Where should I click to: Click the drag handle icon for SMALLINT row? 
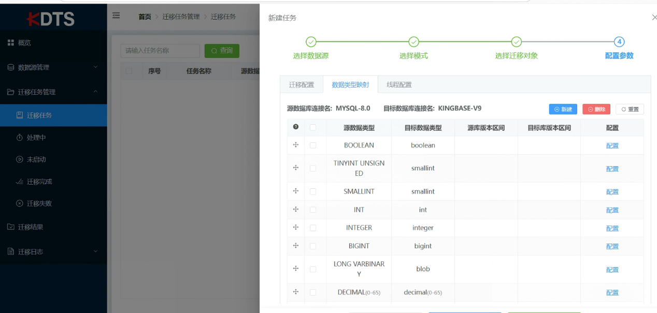pos(296,191)
